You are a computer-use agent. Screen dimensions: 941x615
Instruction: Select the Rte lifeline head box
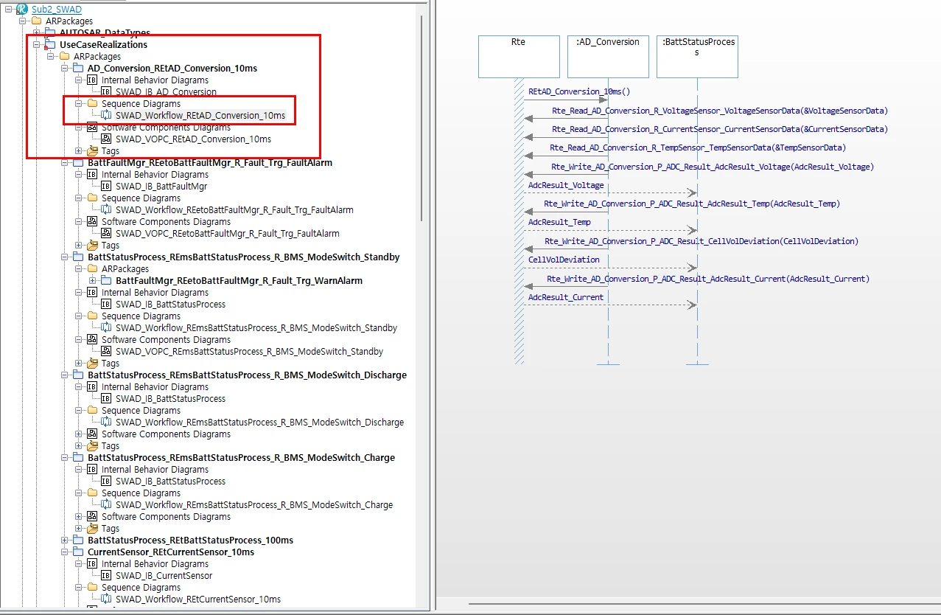coord(519,57)
